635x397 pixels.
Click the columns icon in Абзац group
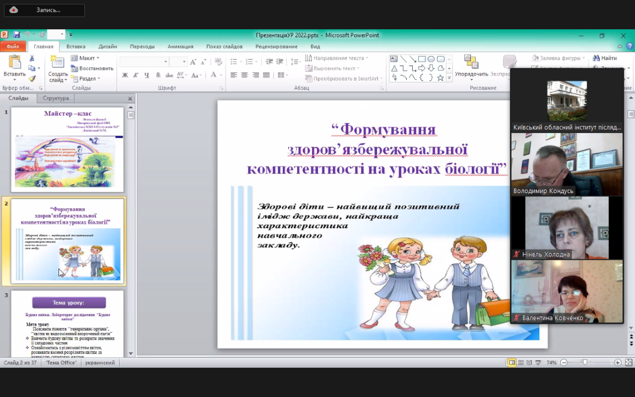click(281, 75)
